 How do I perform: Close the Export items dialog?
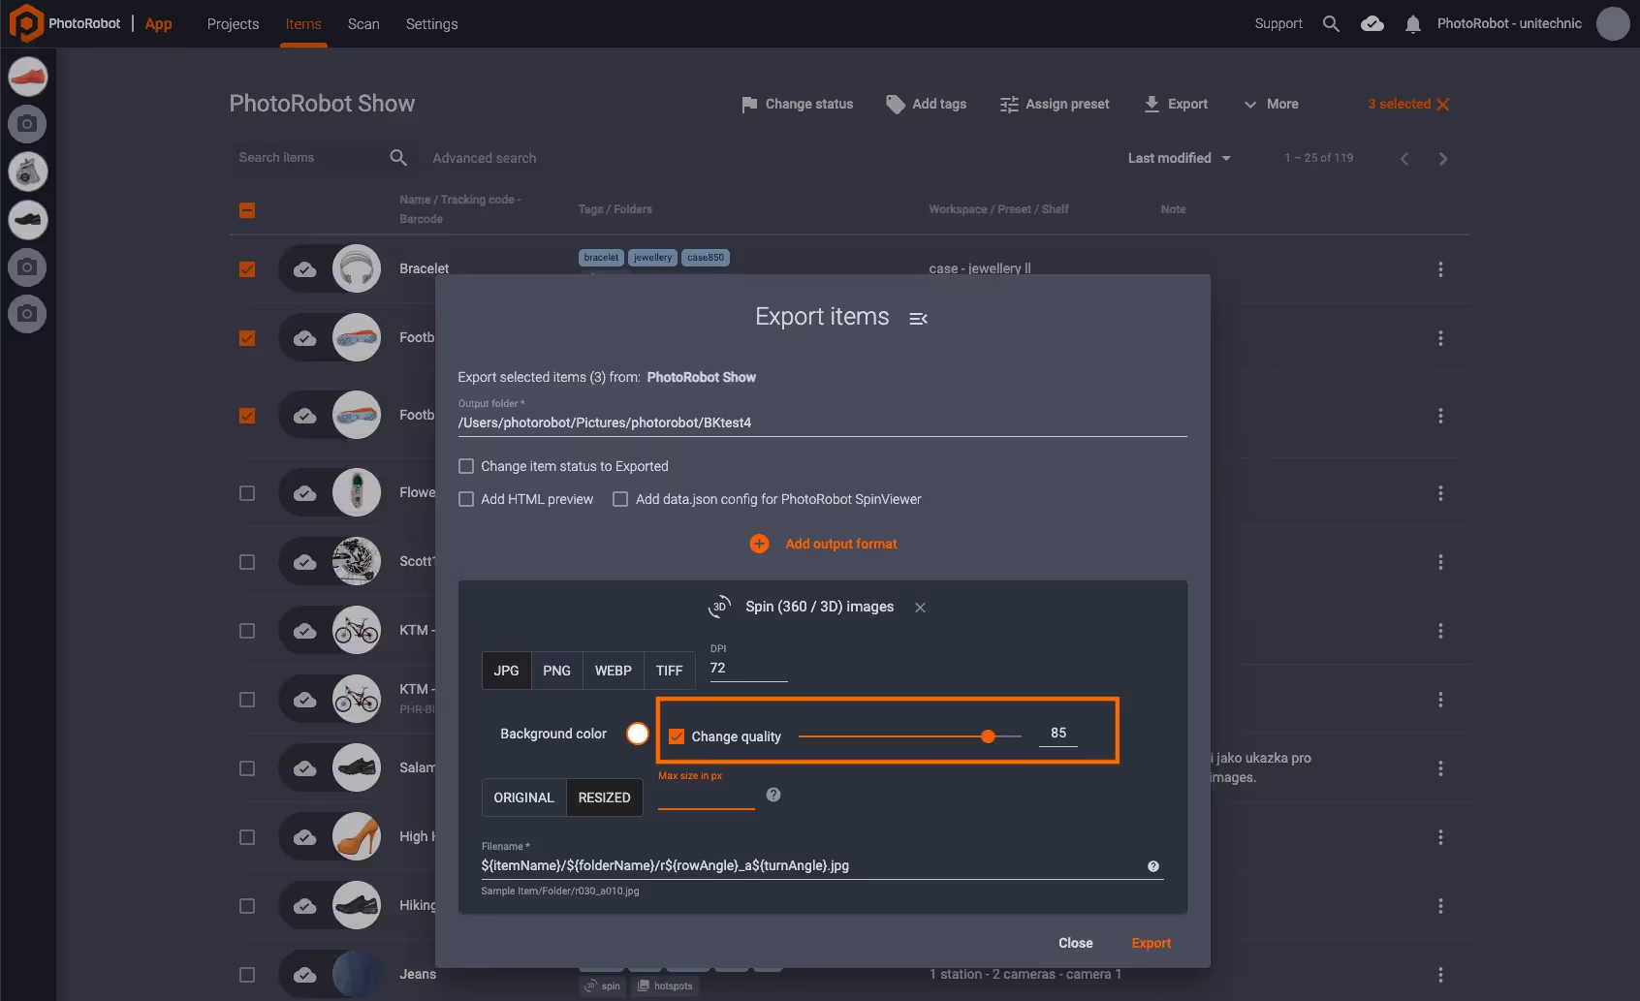[x=1075, y=943]
